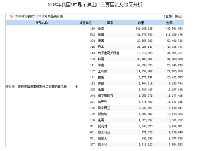Screen dimensions: 197x151
Task: Click country 澳大利亚 in the table
Action: tap(104, 132)
